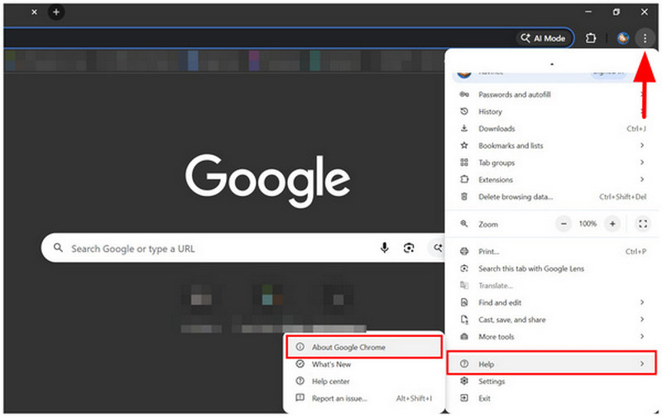Click the star icon beside Bookmarks and lists
The image size is (662, 417).
(x=464, y=145)
